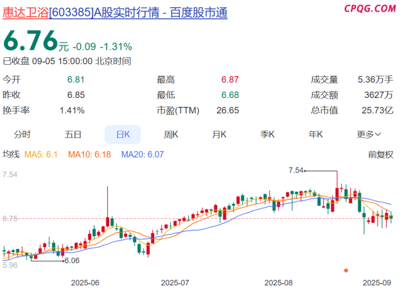The height and width of the screenshot is (294, 401).
Task: Click the 已收盘 09-05 15:00:00 timestamp
Action: pyautogui.click(x=67, y=61)
